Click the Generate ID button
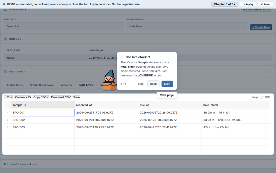Screen dimensions: 276x173 (x=23, y=97)
